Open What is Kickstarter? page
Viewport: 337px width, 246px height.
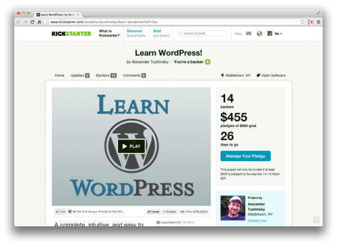tap(109, 33)
